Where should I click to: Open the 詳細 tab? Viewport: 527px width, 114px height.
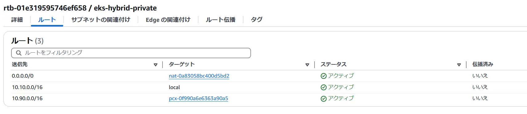[x=17, y=20]
